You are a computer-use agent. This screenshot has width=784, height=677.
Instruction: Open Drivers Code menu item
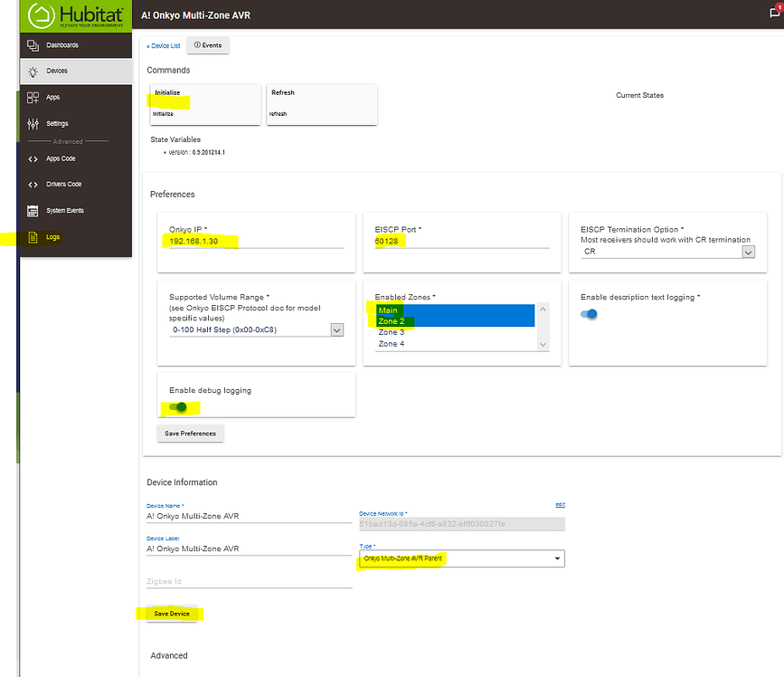(x=63, y=185)
